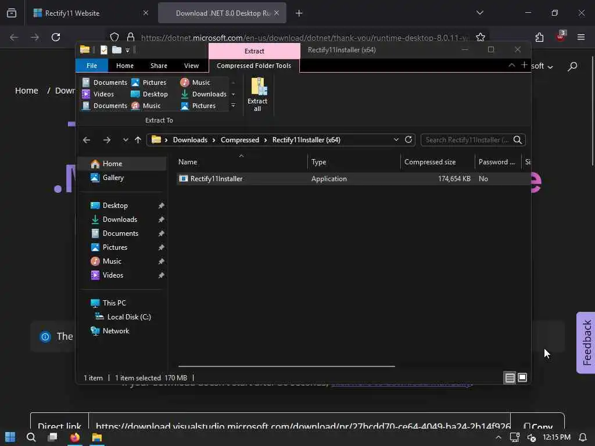This screenshot has height=446, width=595.
Task: Open Firefox extensions menu
Action: (539, 37)
